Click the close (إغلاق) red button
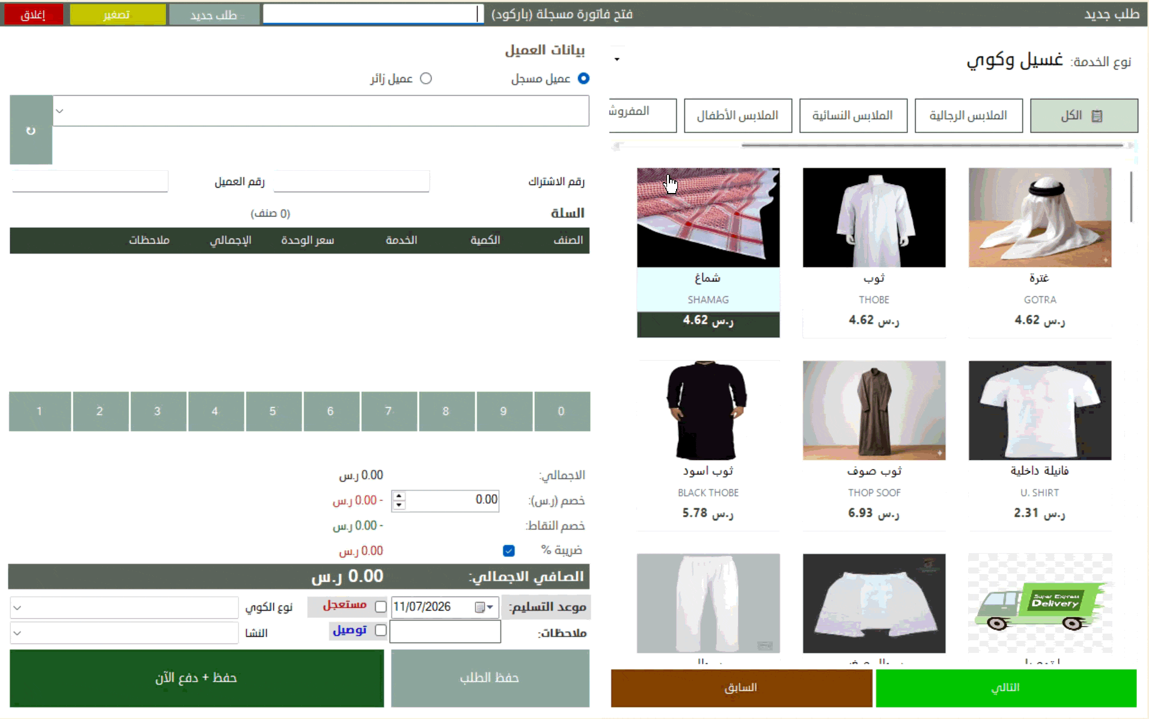 pyautogui.click(x=33, y=14)
